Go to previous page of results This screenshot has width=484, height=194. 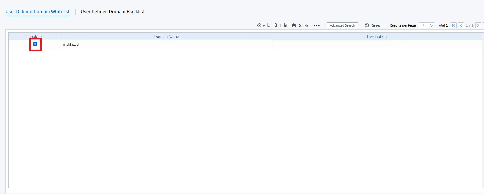click(461, 25)
